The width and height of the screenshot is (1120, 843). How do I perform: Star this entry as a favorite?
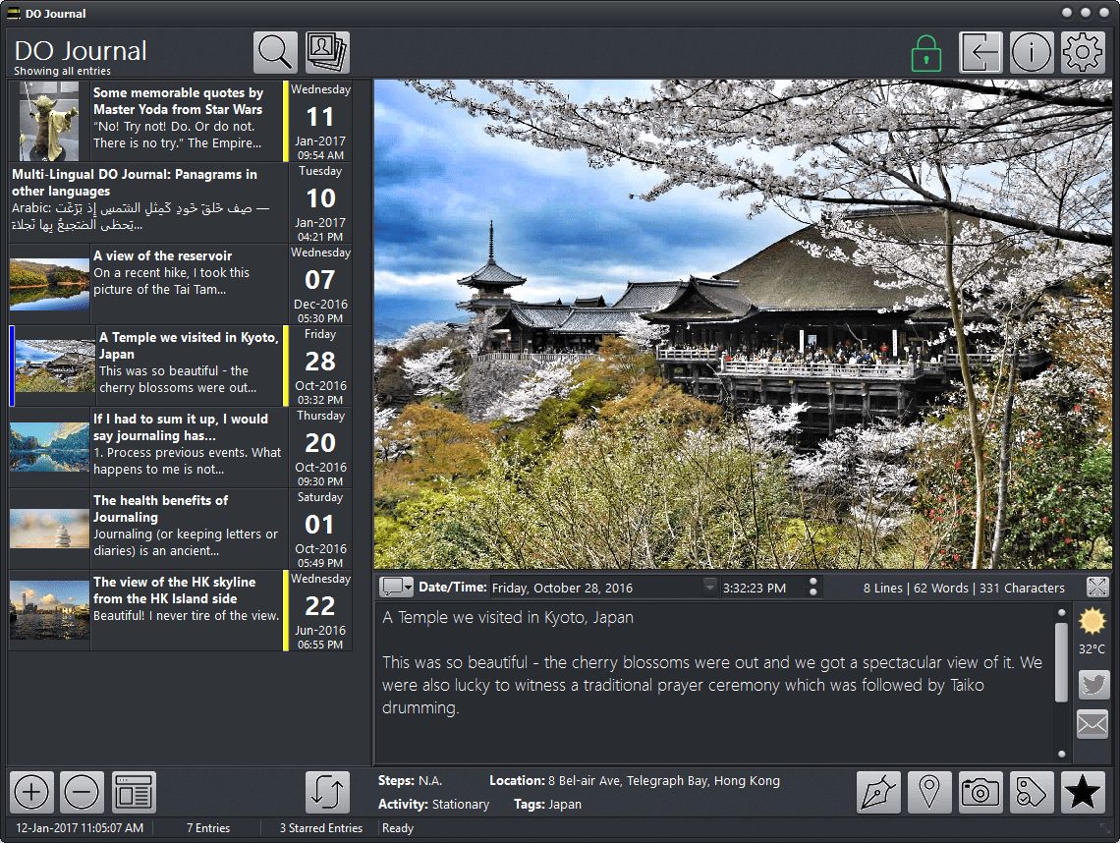click(x=1083, y=792)
